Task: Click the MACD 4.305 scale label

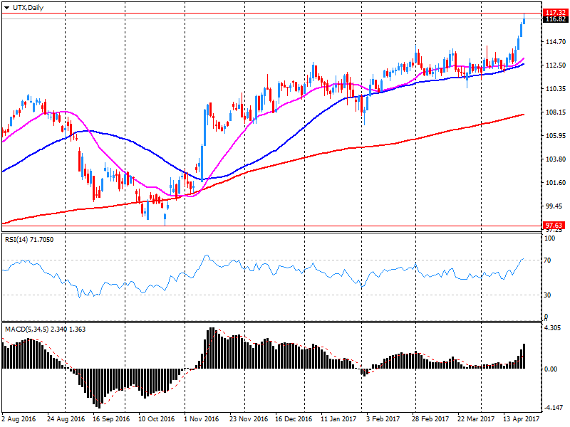Action: tap(552, 328)
